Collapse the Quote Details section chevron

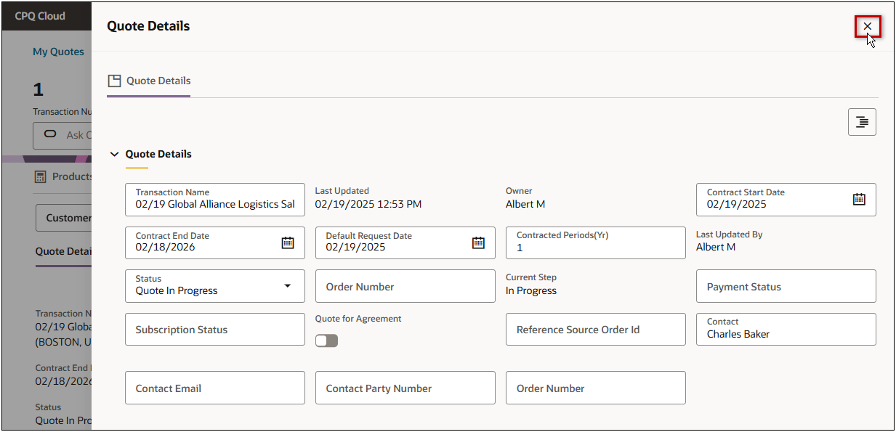coord(114,155)
